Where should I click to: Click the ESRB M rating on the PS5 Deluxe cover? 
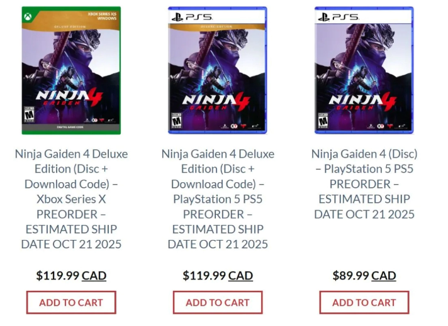tap(177, 122)
